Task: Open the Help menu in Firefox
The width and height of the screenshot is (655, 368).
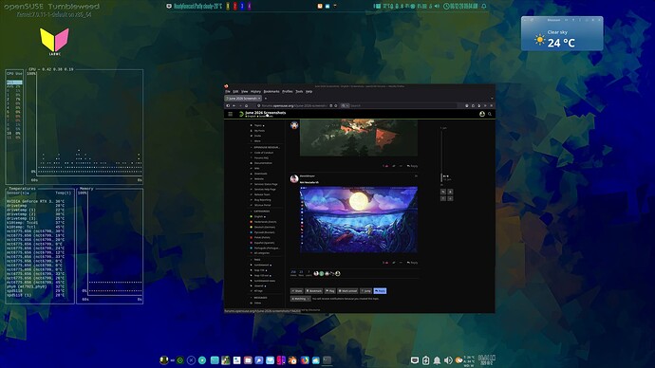Action: [x=309, y=91]
